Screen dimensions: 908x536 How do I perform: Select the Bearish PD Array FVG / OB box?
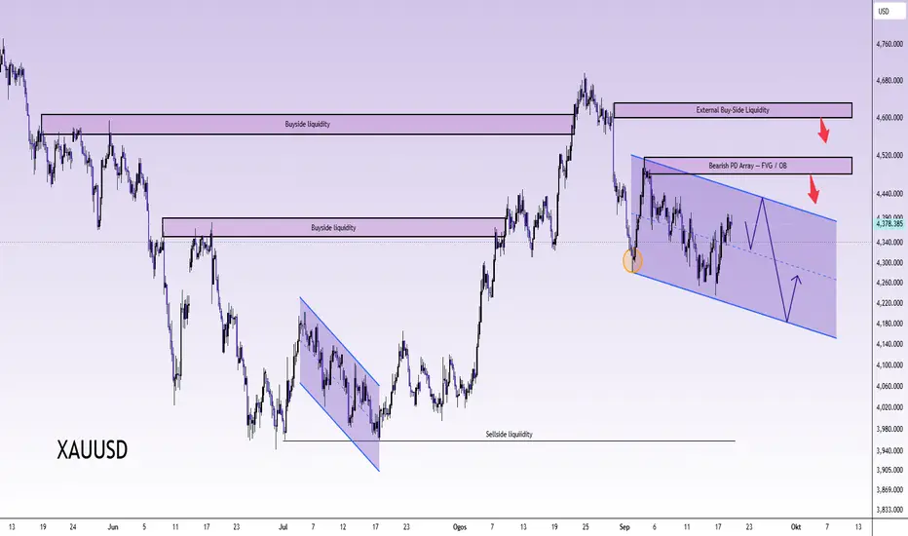click(x=747, y=166)
